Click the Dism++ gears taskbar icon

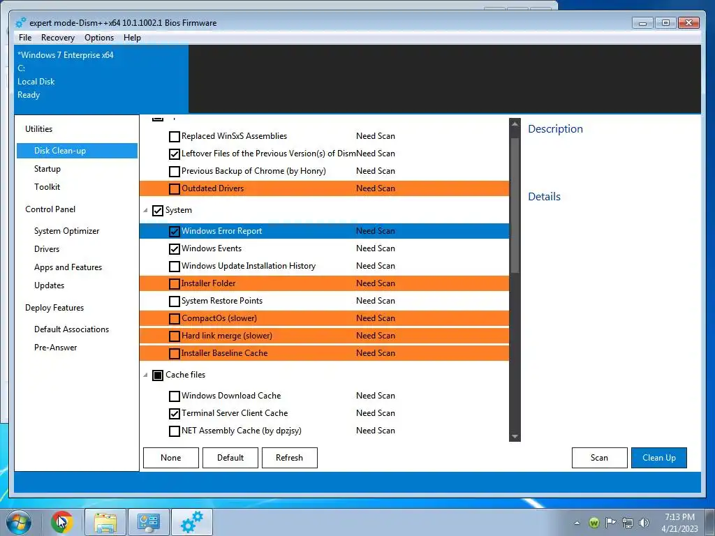(191, 522)
